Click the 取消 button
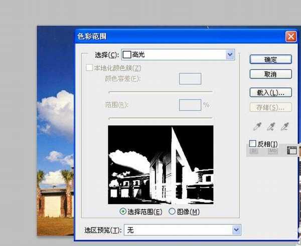This screenshot has width=301, height=246. [271, 74]
